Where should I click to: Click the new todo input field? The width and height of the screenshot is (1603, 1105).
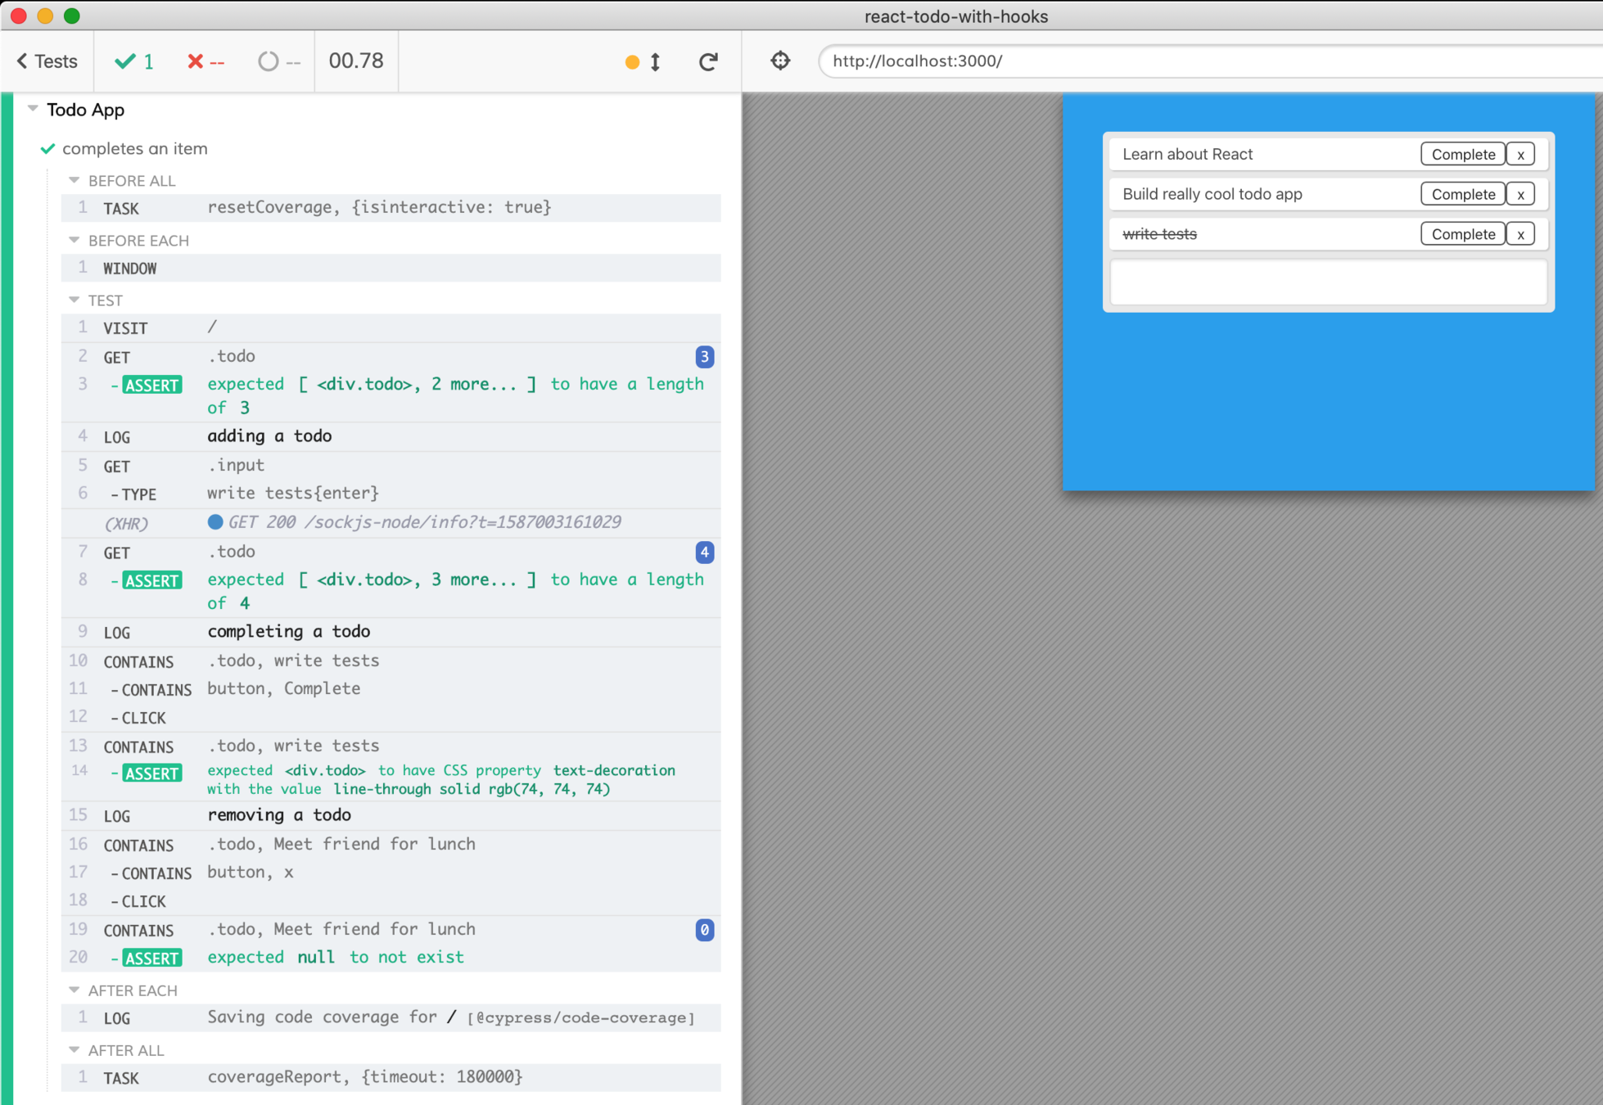(1327, 282)
